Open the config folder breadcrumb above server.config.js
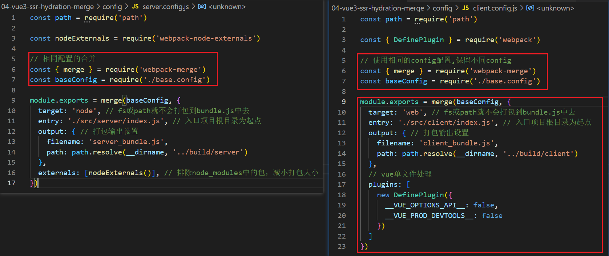 point(112,7)
